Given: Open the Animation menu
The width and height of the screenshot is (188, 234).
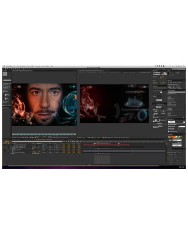Looking at the screenshot, I should coord(38,66).
